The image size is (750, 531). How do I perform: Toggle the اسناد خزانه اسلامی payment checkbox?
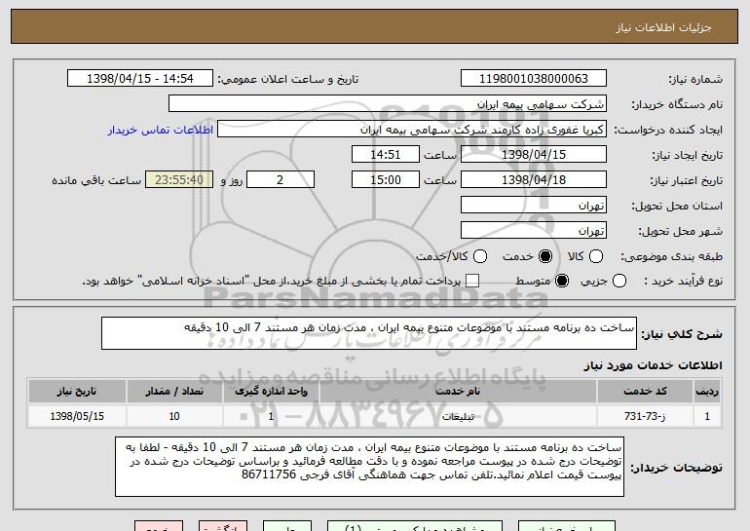(x=472, y=281)
